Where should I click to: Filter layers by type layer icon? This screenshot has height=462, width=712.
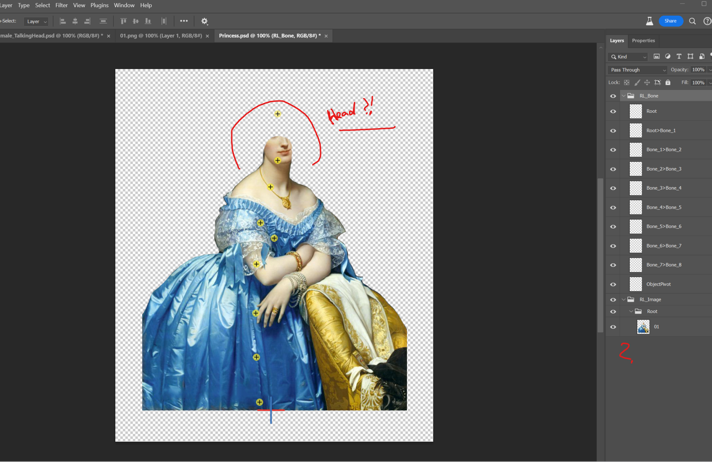click(x=679, y=56)
